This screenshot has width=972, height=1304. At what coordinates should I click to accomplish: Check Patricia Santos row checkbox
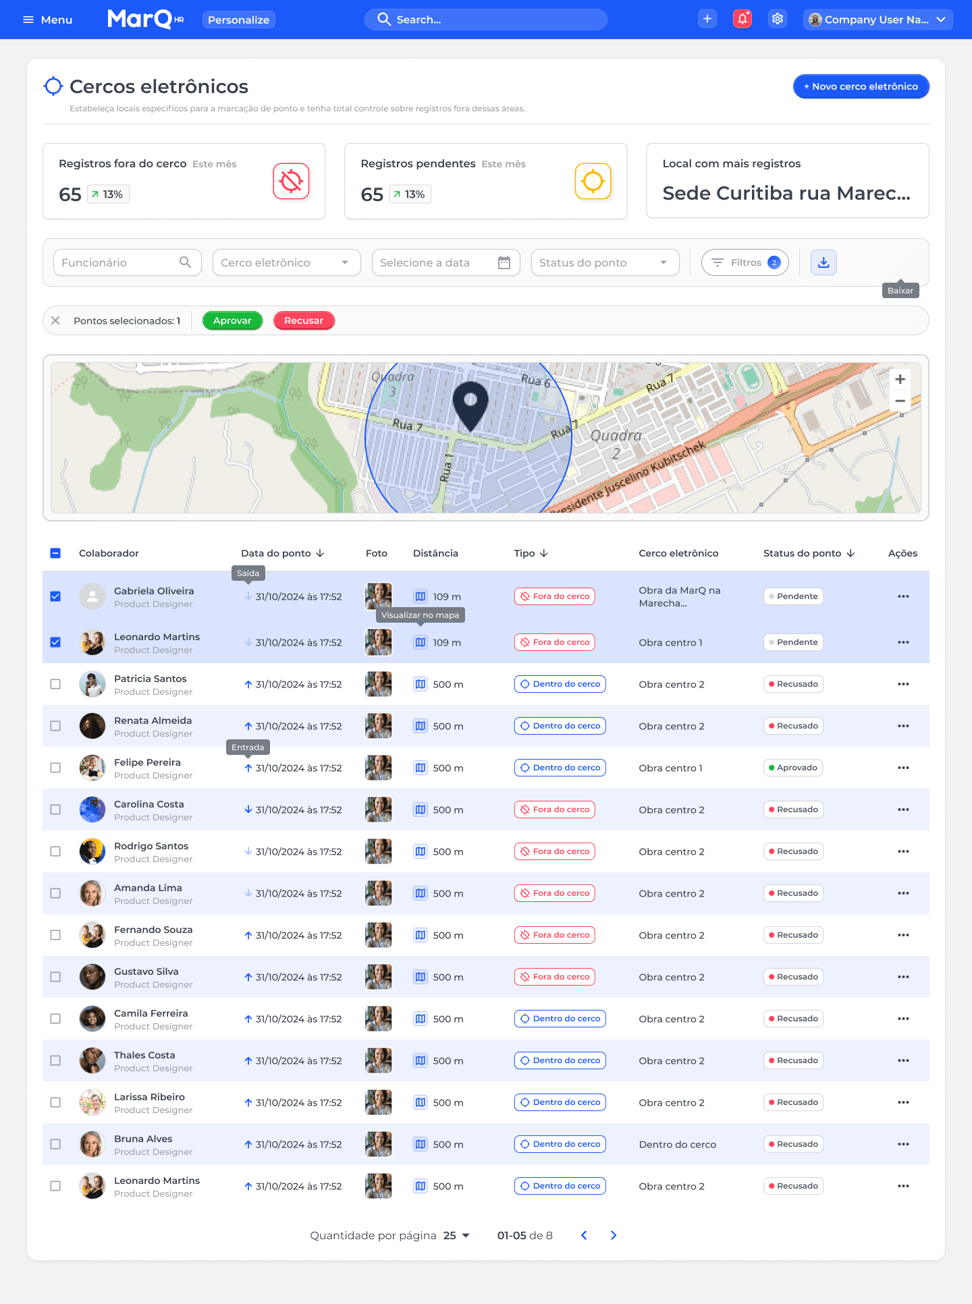tap(55, 684)
